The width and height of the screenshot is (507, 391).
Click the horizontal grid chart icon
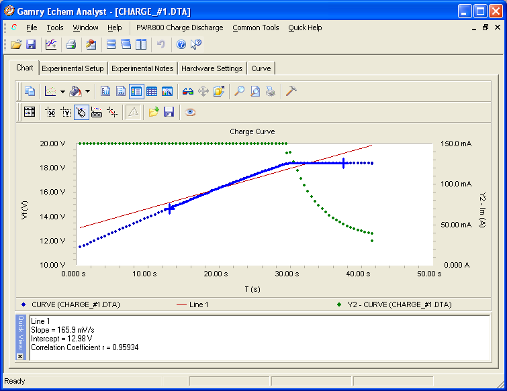(x=121, y=91)
